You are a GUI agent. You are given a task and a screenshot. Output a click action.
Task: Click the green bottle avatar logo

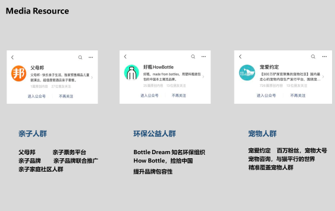(132, 73)
